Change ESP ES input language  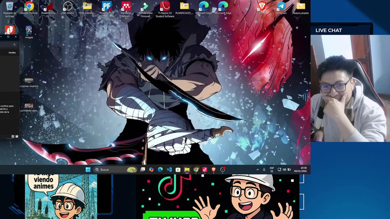[x=272, y=169]
